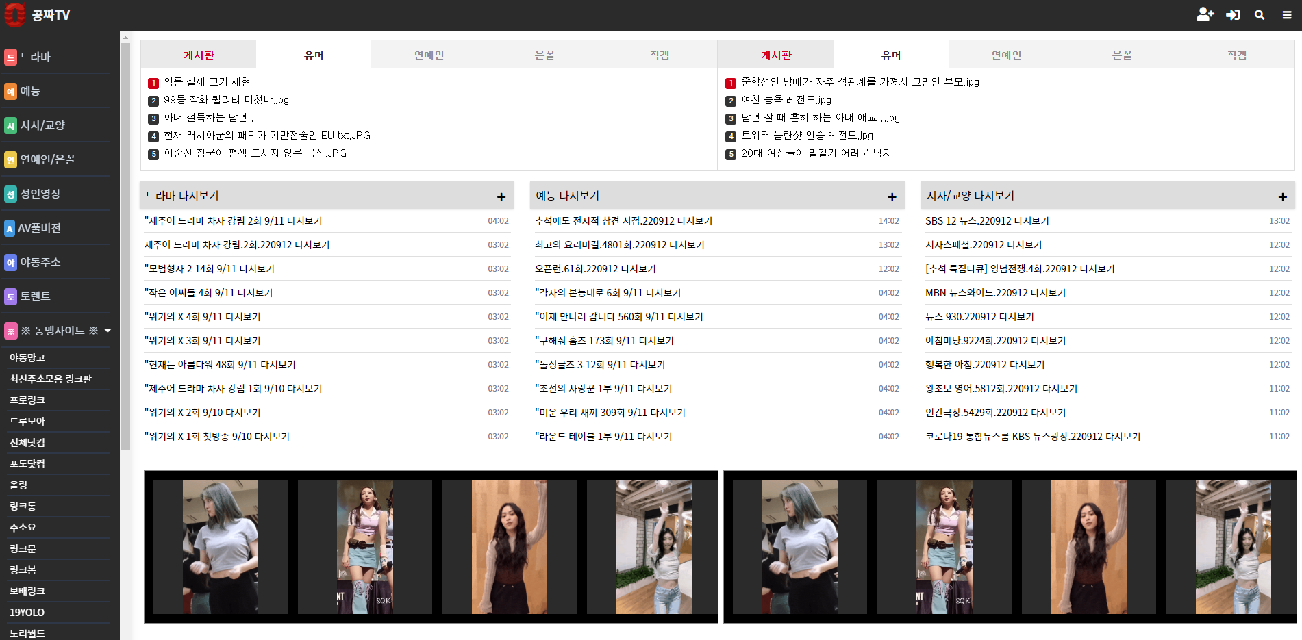1302x640 pixels.
Task: Expand 예능 다시보기 with plus button
Action: pyautogui.click(x=892, y=197)
